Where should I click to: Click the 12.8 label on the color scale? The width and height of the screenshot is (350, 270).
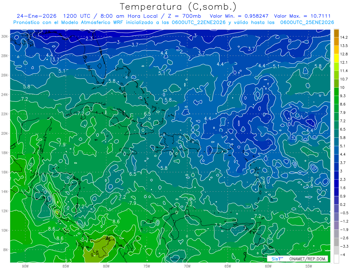(x=344, y=54)
